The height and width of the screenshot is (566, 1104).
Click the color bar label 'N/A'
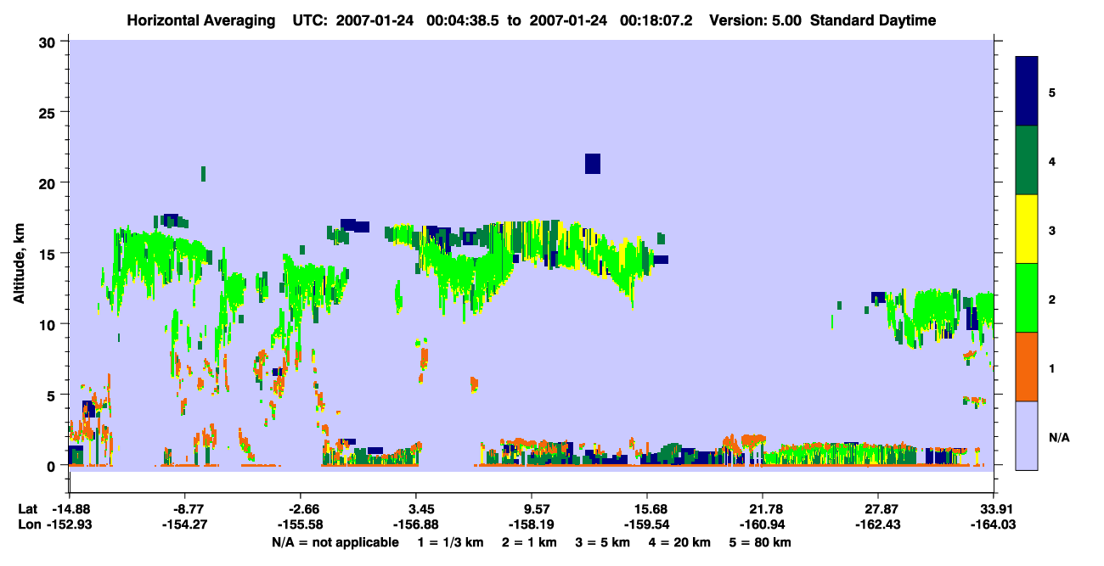[x=1058, y=438]
